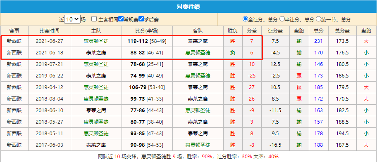Click point difference 27 in 2019-04-12 row
The image size is (377, 162).
[x=251, y=87]
